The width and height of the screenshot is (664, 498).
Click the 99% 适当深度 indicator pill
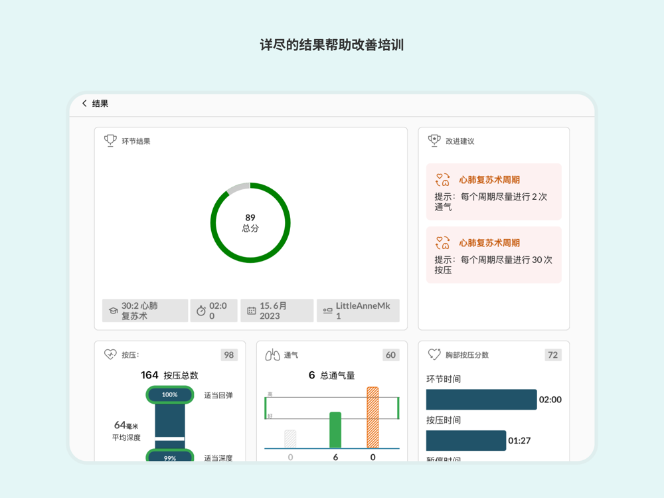pos(170,456)
